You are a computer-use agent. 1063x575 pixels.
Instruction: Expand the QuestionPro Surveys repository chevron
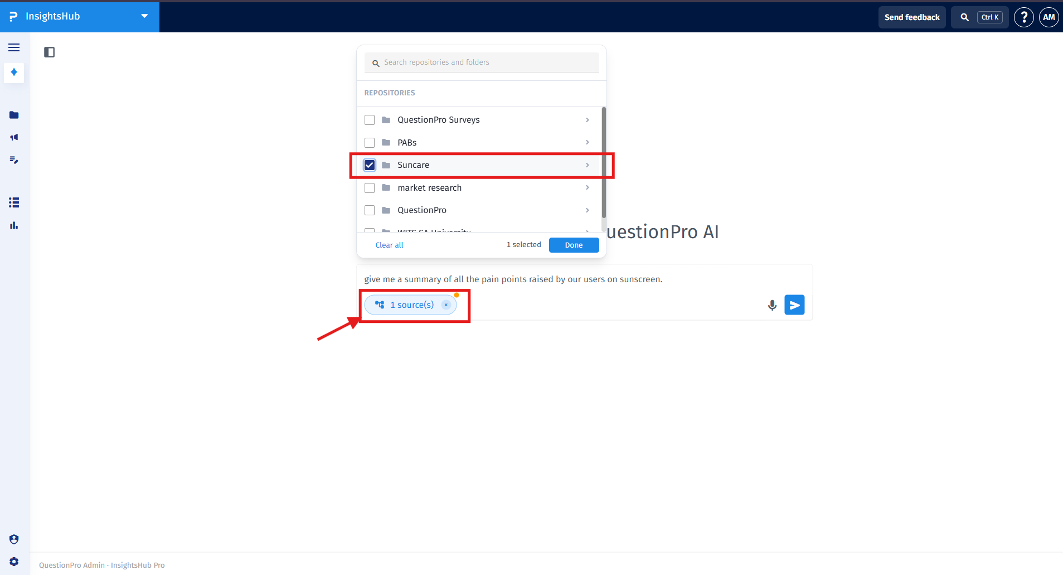point(587,120)
